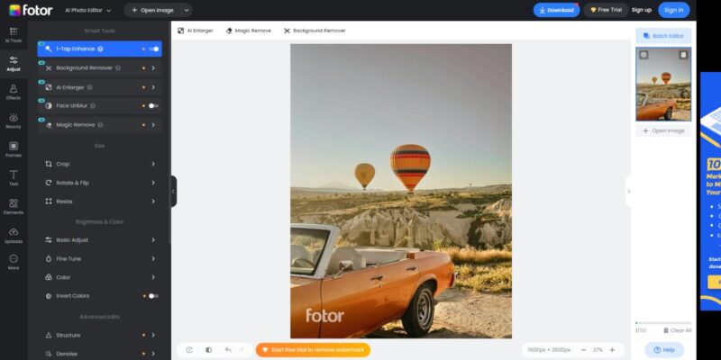
Task: Zoom in with the plus button
Action: pos(612,350)
